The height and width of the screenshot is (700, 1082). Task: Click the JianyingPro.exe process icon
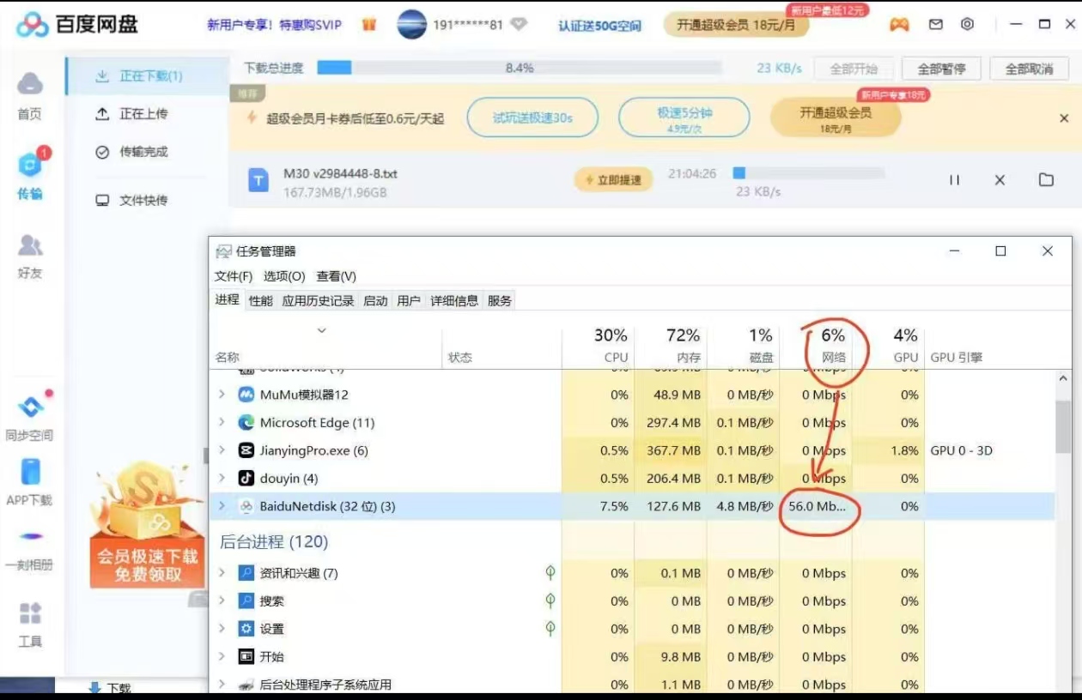click(246, 450)
